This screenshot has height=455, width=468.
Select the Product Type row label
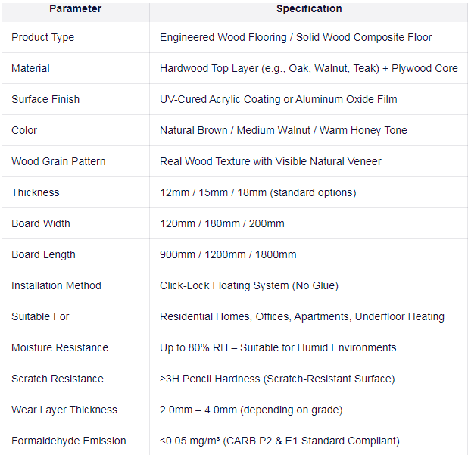(42, 37)
